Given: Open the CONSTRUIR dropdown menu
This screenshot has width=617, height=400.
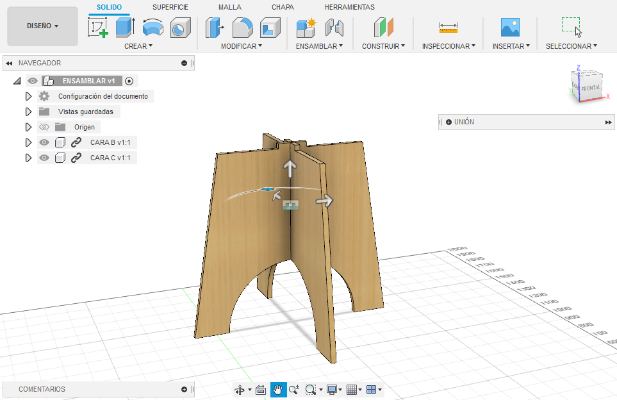Looking at the screenshot, I should (383, 46).
